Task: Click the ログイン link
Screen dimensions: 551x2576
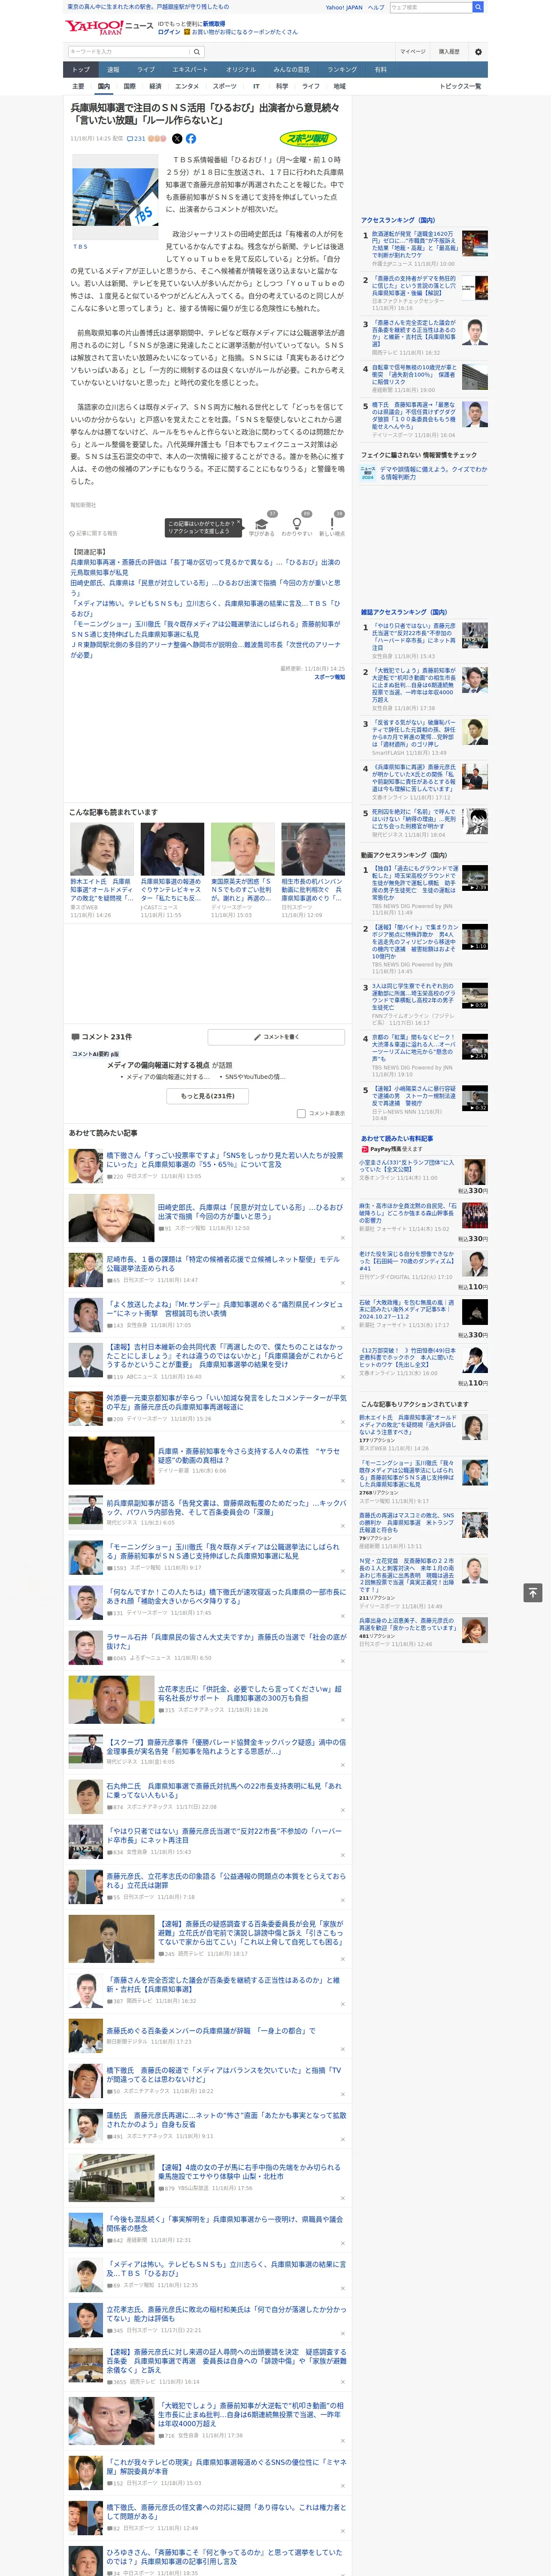Action: pos(169,32)
